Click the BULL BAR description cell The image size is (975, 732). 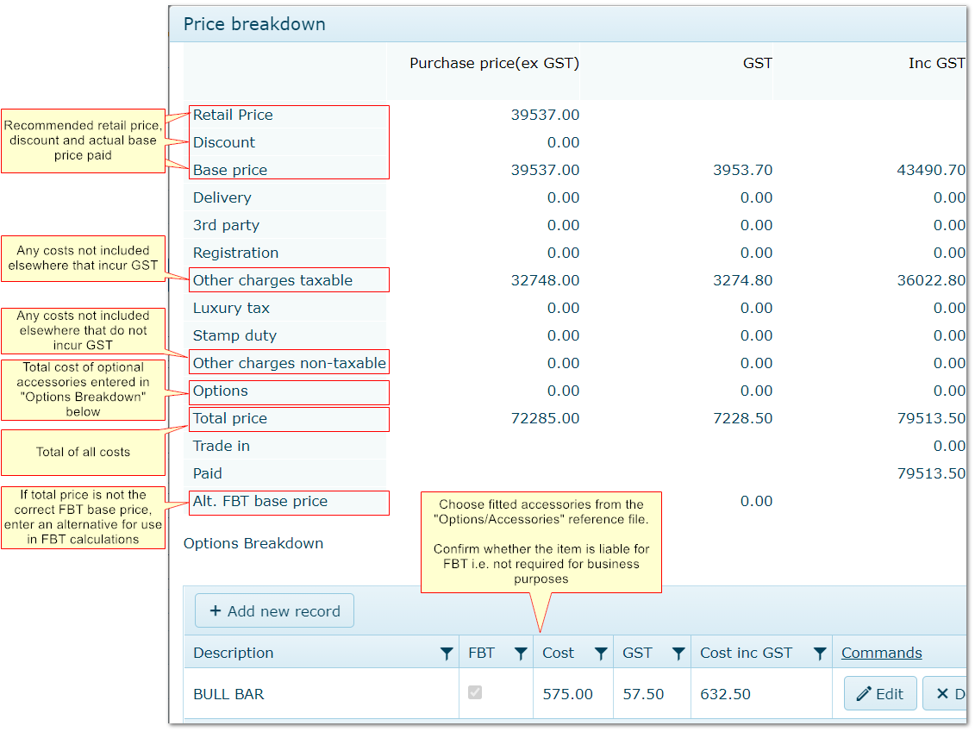click(228, 694)
